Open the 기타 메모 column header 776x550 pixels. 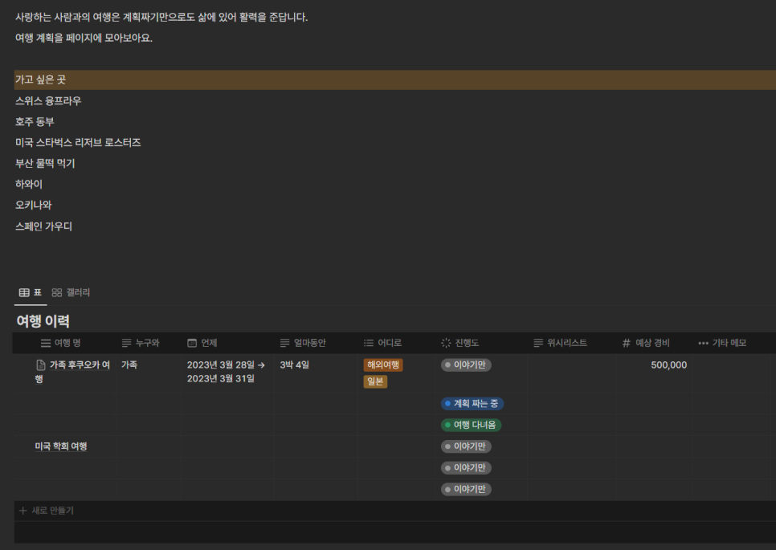click(x=730, y=343)
